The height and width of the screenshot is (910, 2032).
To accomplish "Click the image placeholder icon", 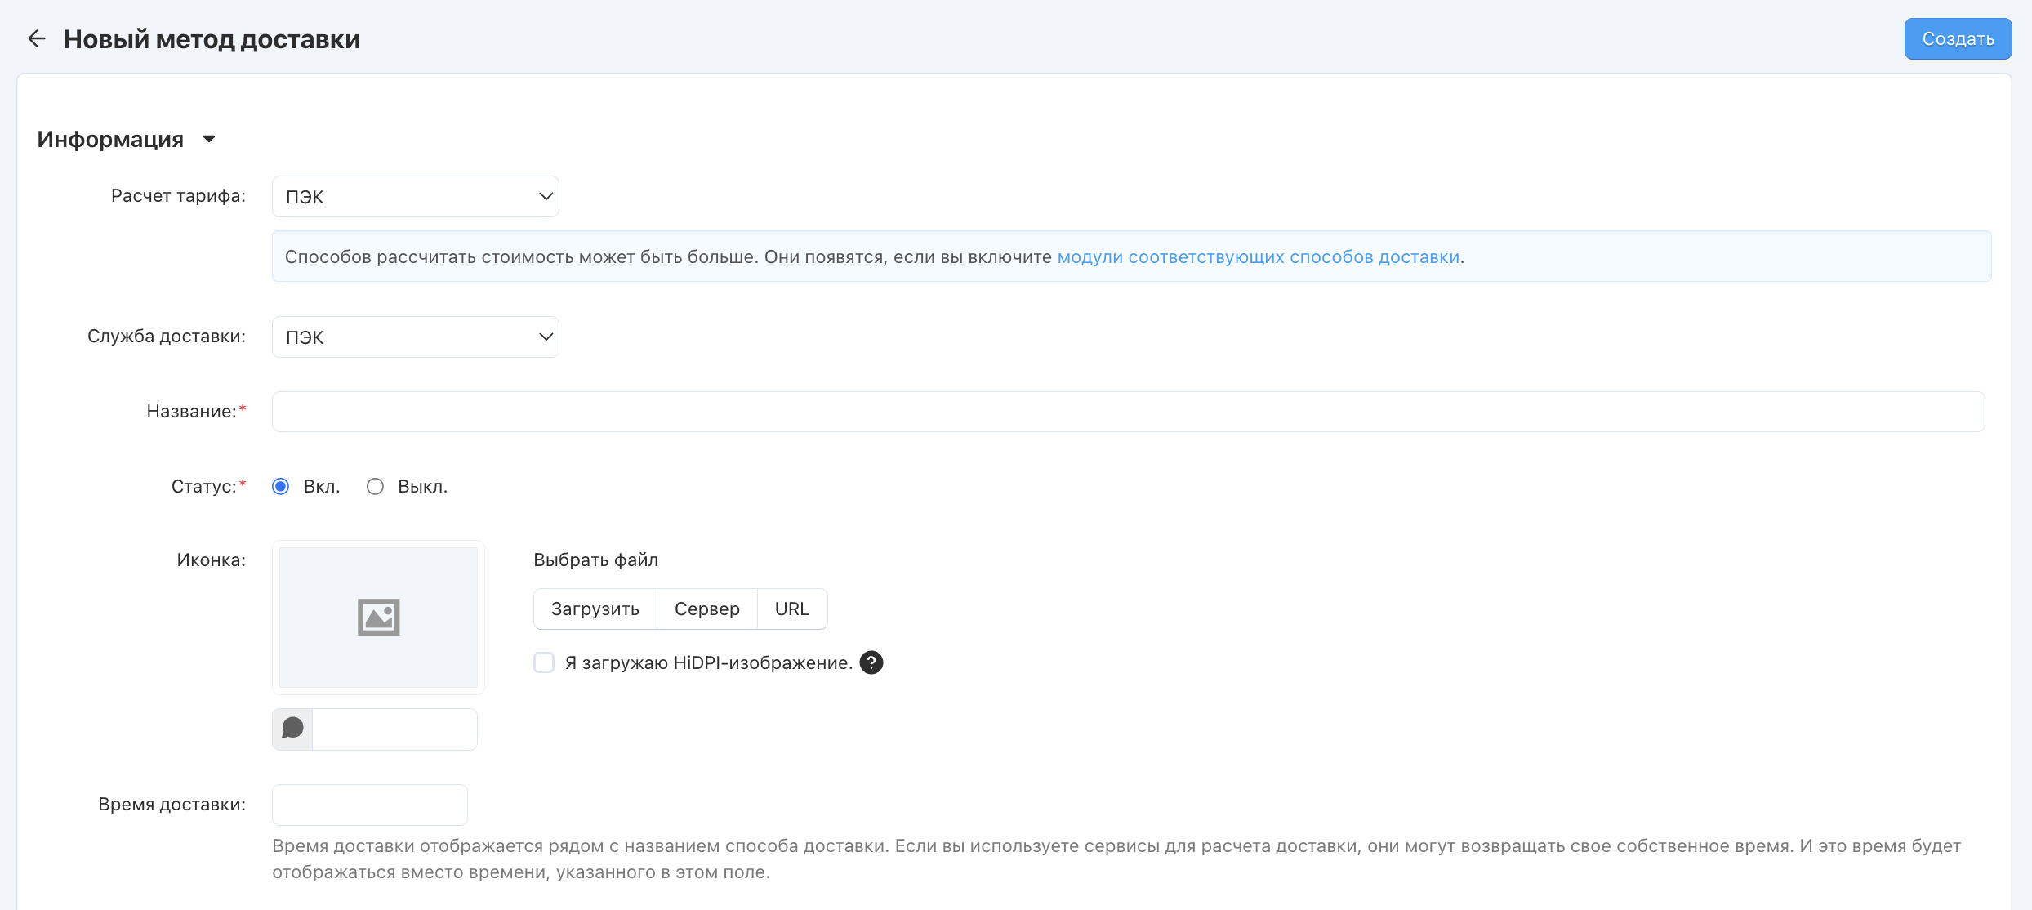I will pos(378,617).
